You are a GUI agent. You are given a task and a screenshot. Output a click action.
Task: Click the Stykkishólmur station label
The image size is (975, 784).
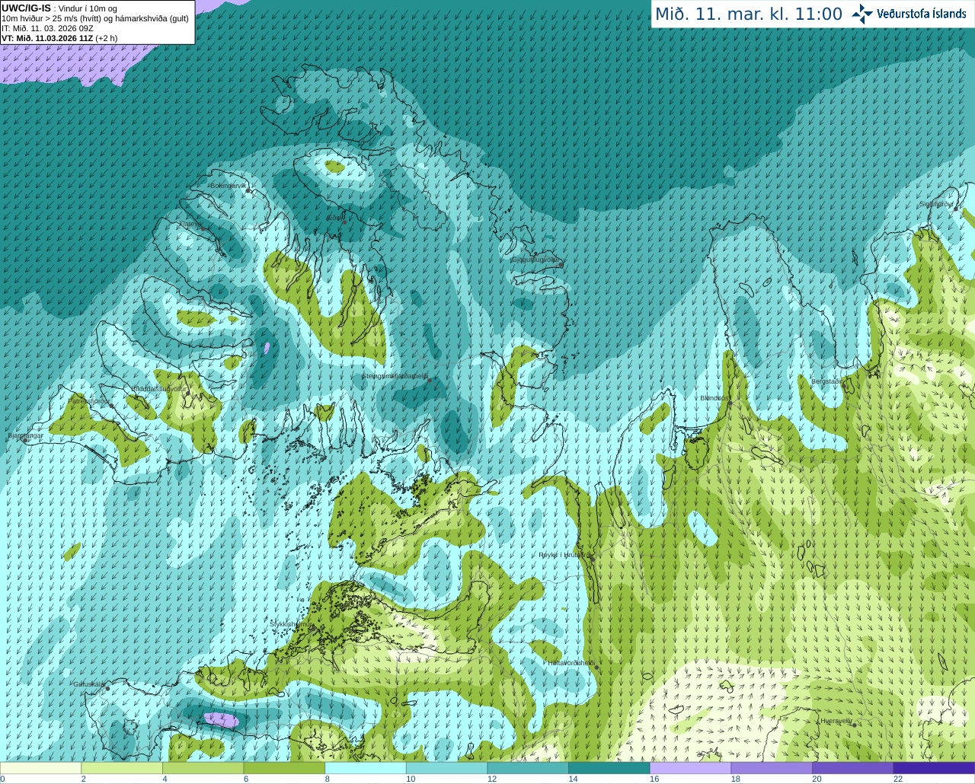click(292, 623)
